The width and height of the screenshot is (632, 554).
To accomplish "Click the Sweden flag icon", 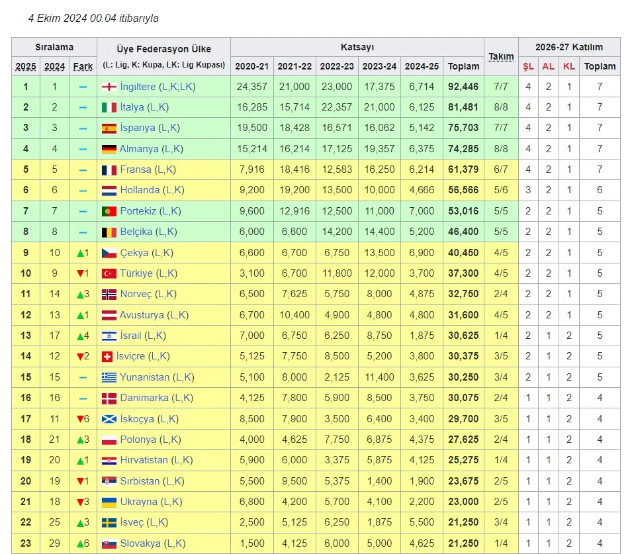I will tap(109, 522).
